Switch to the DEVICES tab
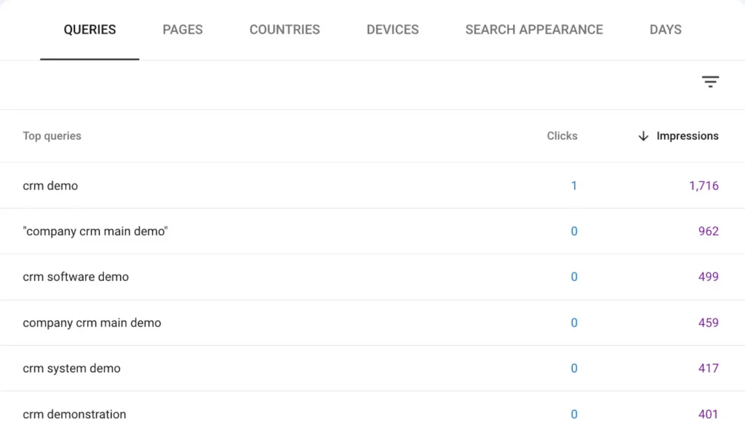The height and width of the screenshot is (431, 745). pos(392,30)
